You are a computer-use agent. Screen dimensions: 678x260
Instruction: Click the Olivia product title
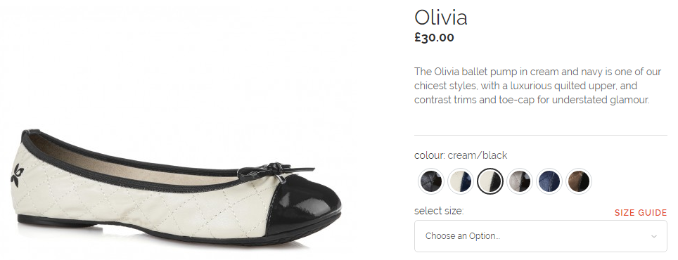[440, 18]
